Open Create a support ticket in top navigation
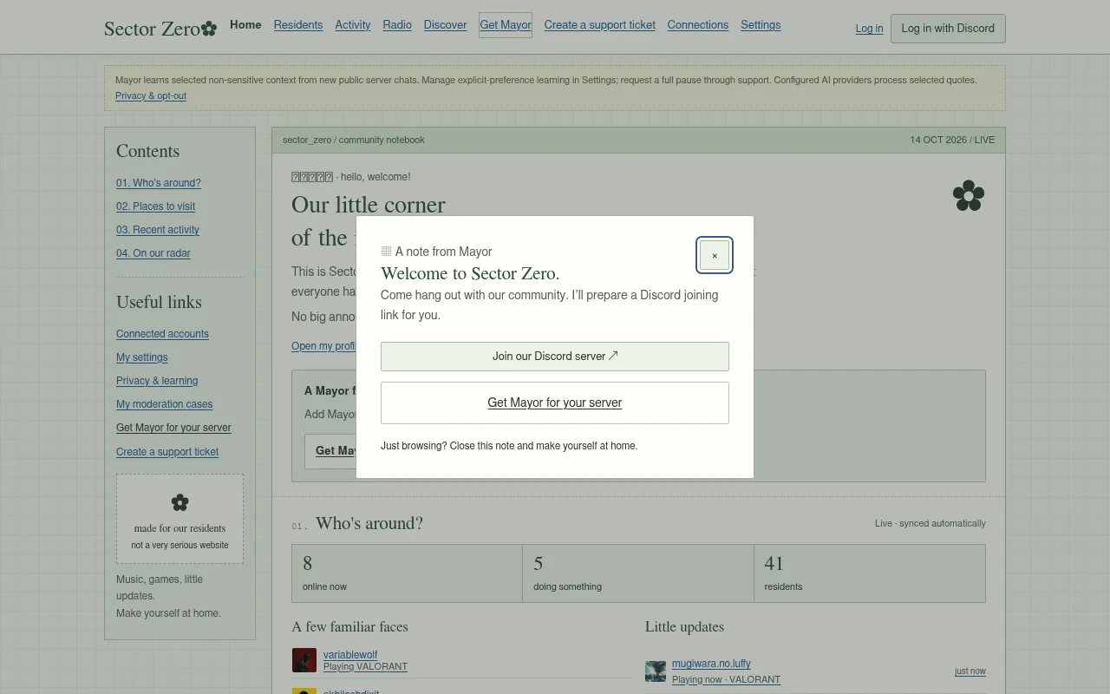 click(x=600, y=25)
